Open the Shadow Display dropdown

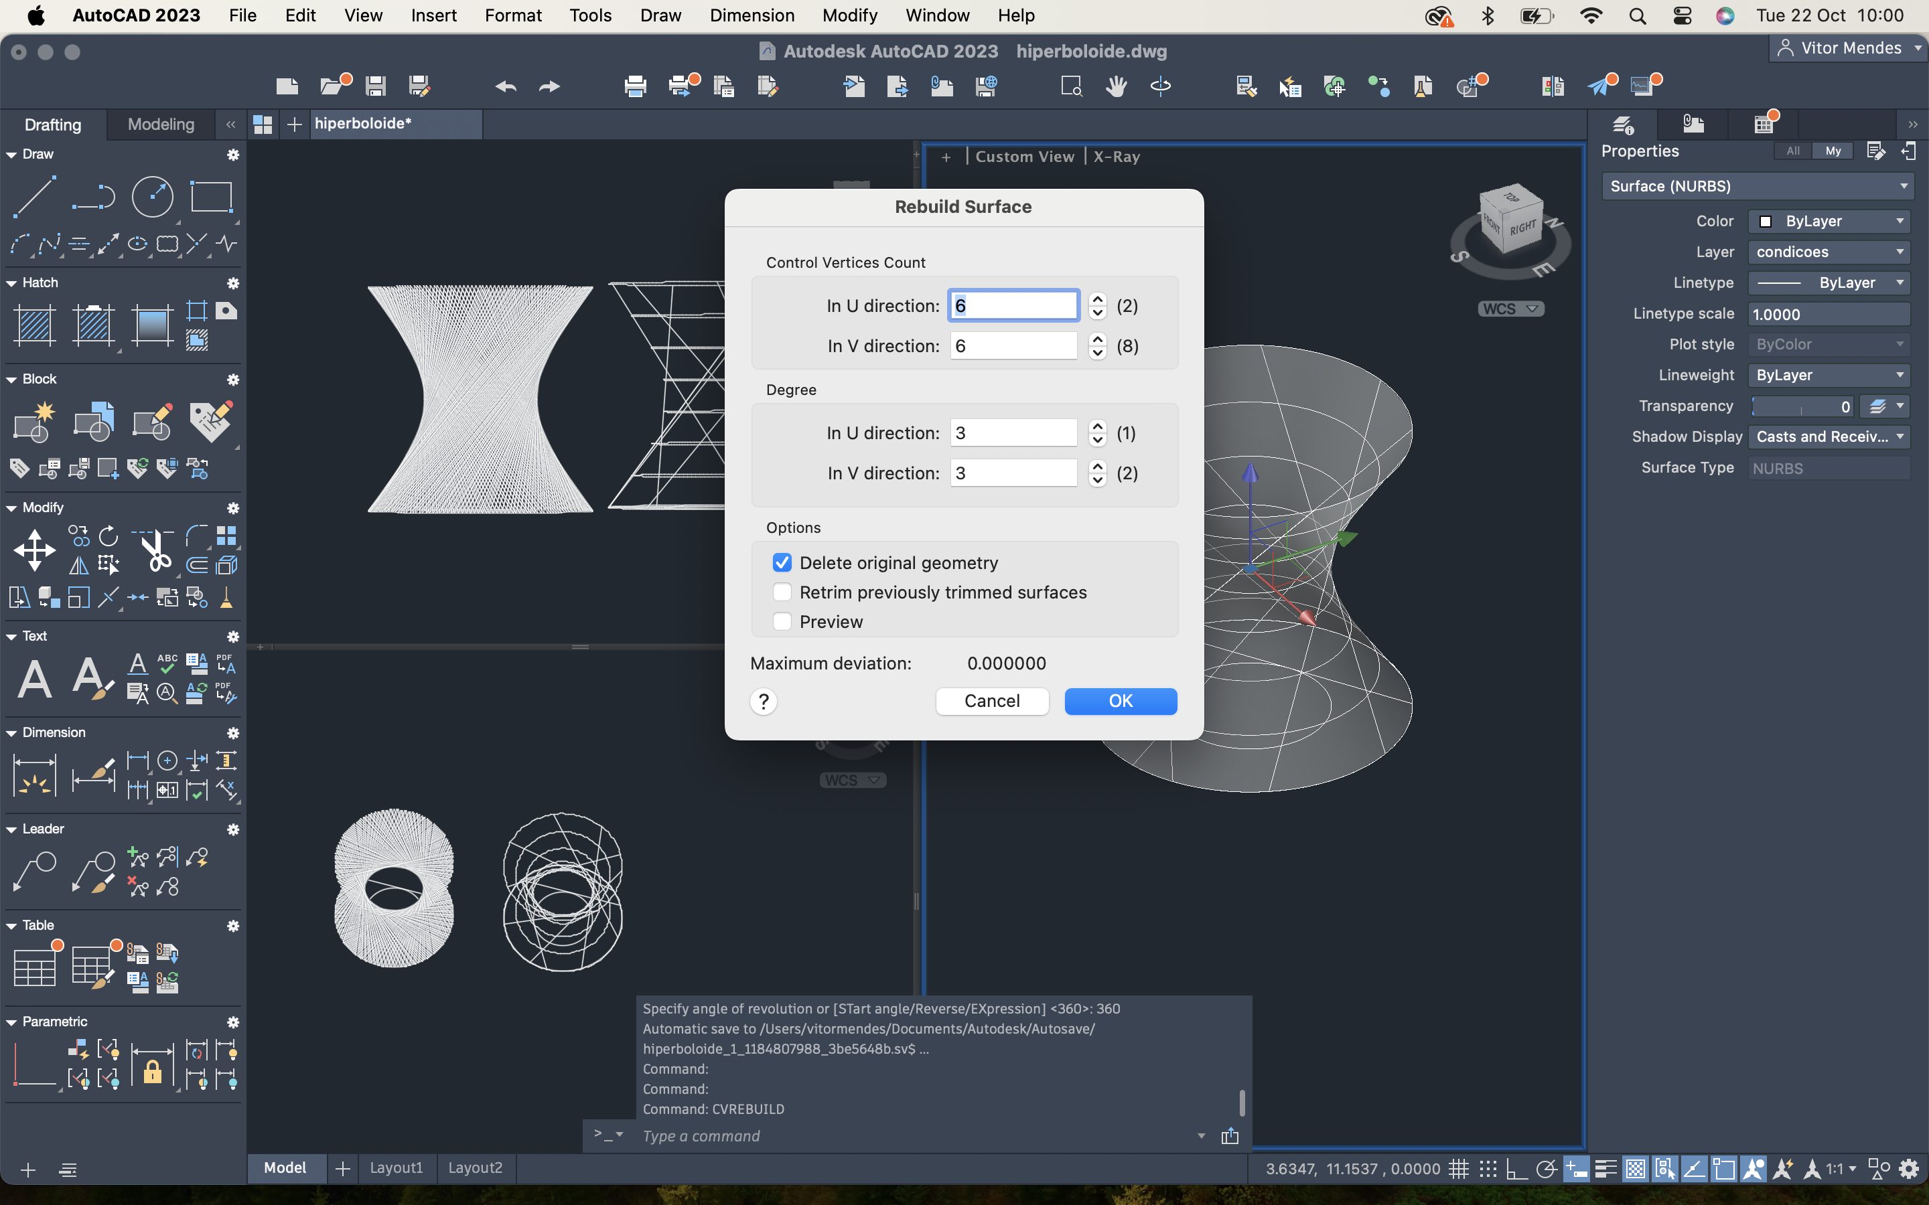click(x=1829, y=436)
